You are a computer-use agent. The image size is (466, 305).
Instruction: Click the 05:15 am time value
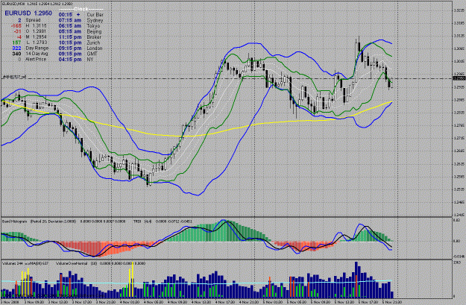tap(70, 31)
